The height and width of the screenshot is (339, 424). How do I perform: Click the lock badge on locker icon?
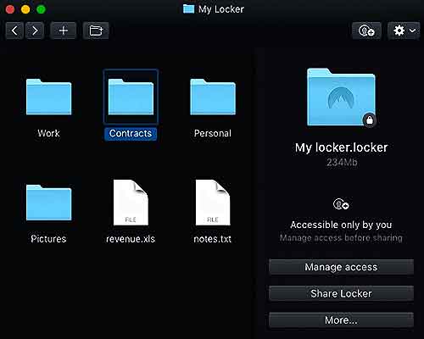coord(370,120)
